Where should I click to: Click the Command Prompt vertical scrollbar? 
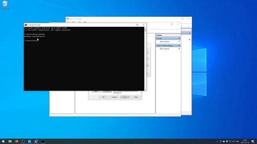point(145,59)
